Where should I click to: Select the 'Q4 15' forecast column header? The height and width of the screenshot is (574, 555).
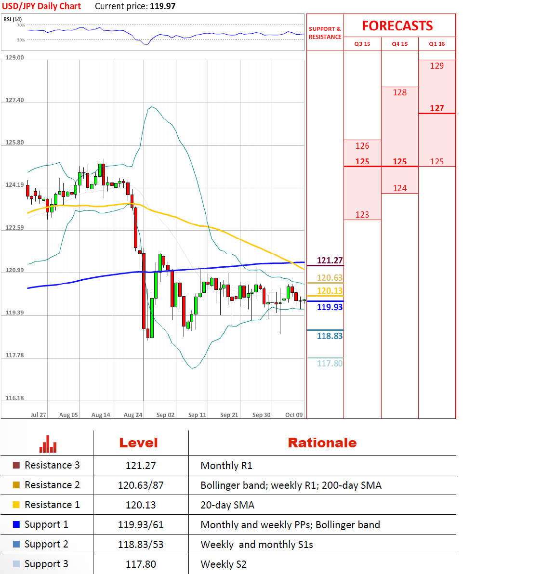pos(400,44)
